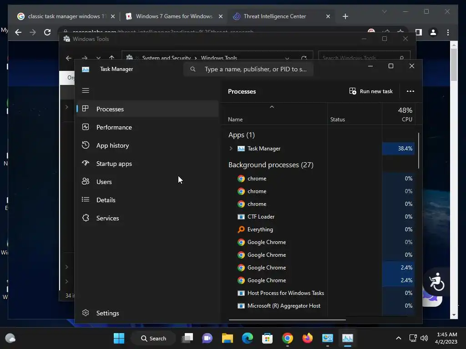Open recent locations dropdown in Windows Tools
Screen dimensions: 466x349
[x=98, y=58]
